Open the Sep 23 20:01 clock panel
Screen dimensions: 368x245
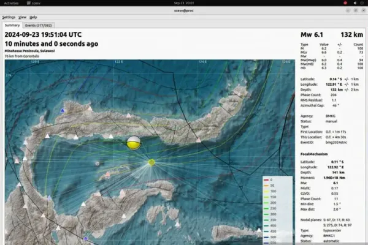pyautogui.click(x=184, y=3)
